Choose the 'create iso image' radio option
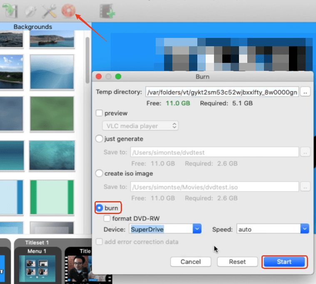Viewport: 316px width, 284px height. click(x=100, y=173)
